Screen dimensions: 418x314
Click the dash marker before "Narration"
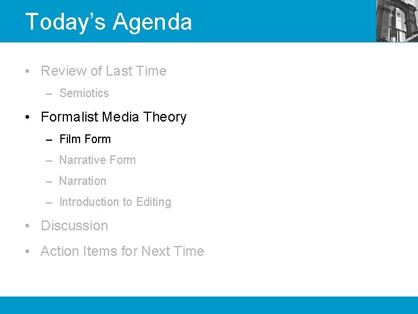coord(48,181)
